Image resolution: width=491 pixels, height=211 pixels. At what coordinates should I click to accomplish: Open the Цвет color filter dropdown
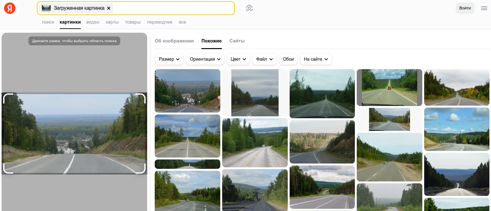pos(238,59)
